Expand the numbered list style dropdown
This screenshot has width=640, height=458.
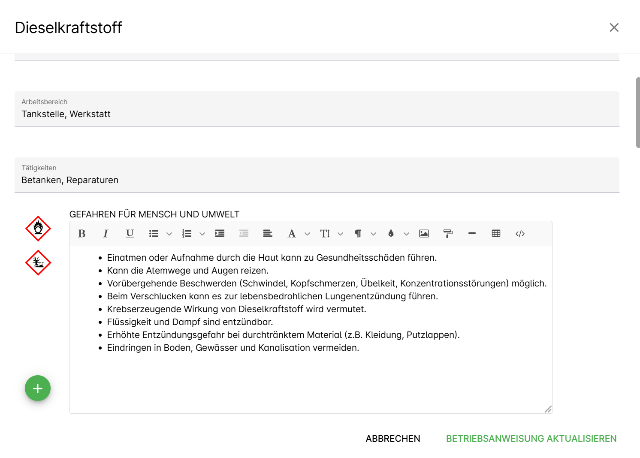coord(202,234)
